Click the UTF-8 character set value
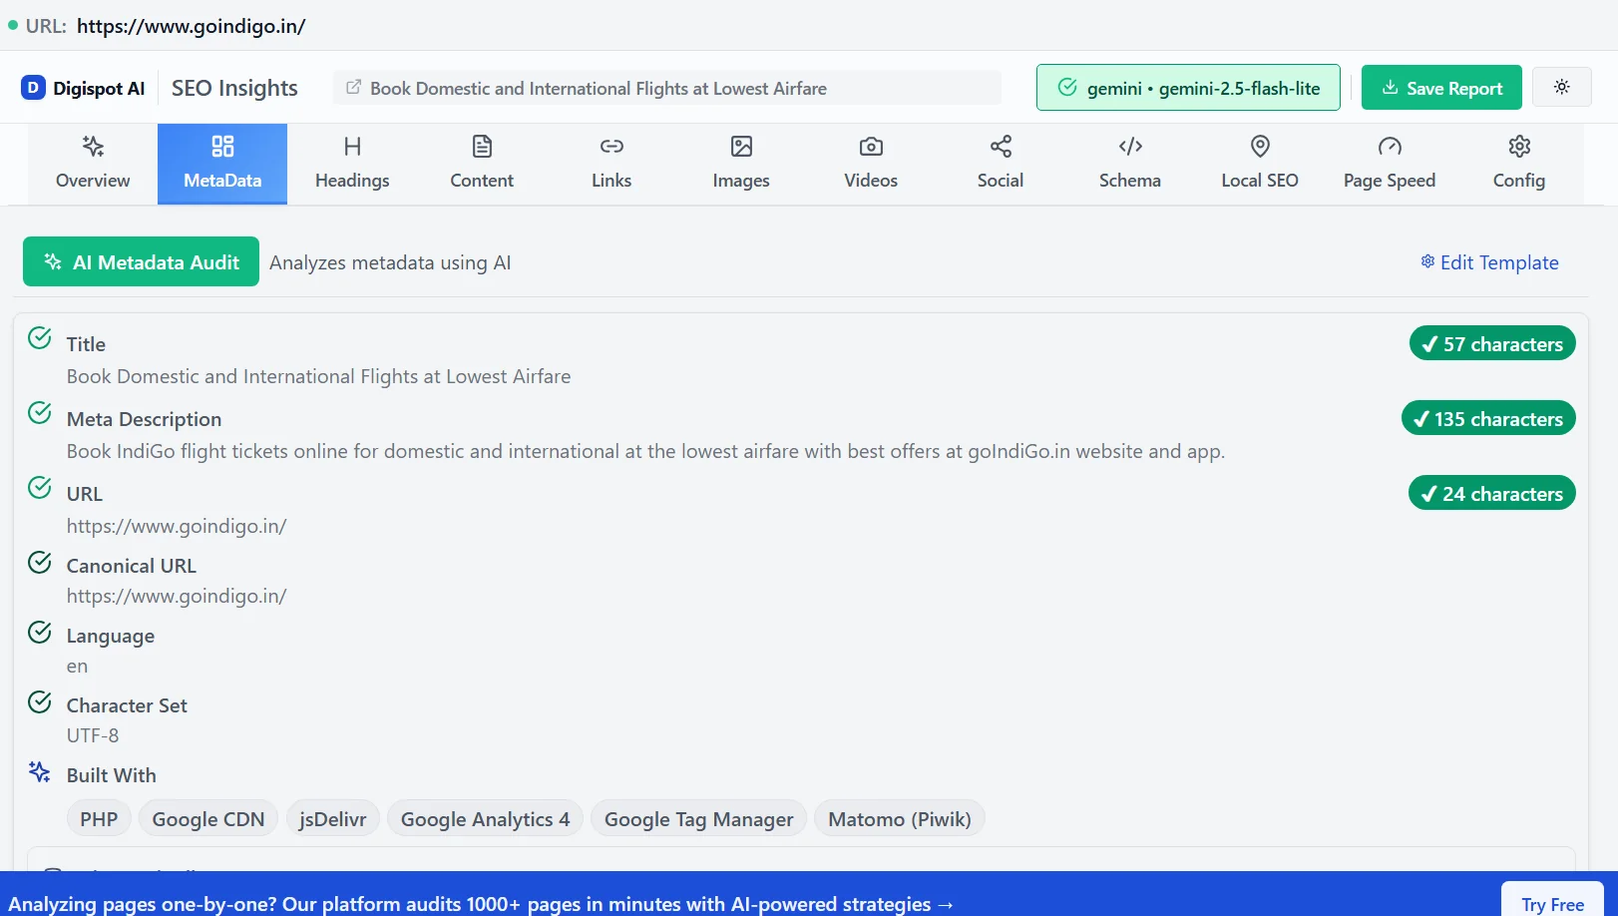 [x=93, y=735]
